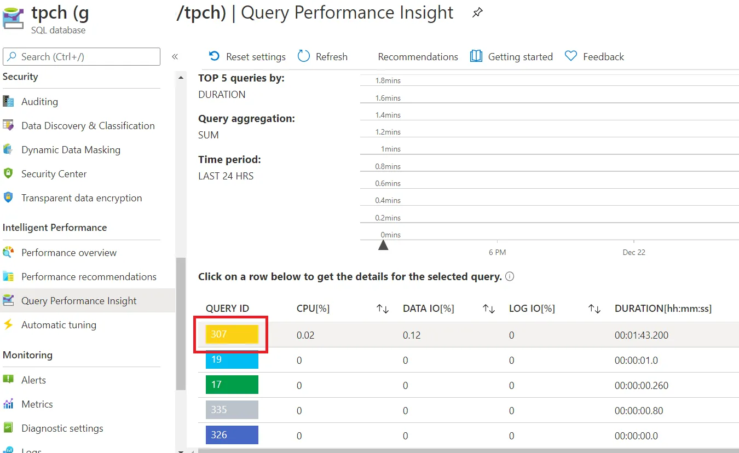Screen dimensions: 739x453
Task: Click the Refresh button
Action: (x=322, y=56)
